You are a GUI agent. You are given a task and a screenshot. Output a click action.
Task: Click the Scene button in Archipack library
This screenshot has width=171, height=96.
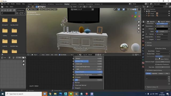tap(148, 74)
